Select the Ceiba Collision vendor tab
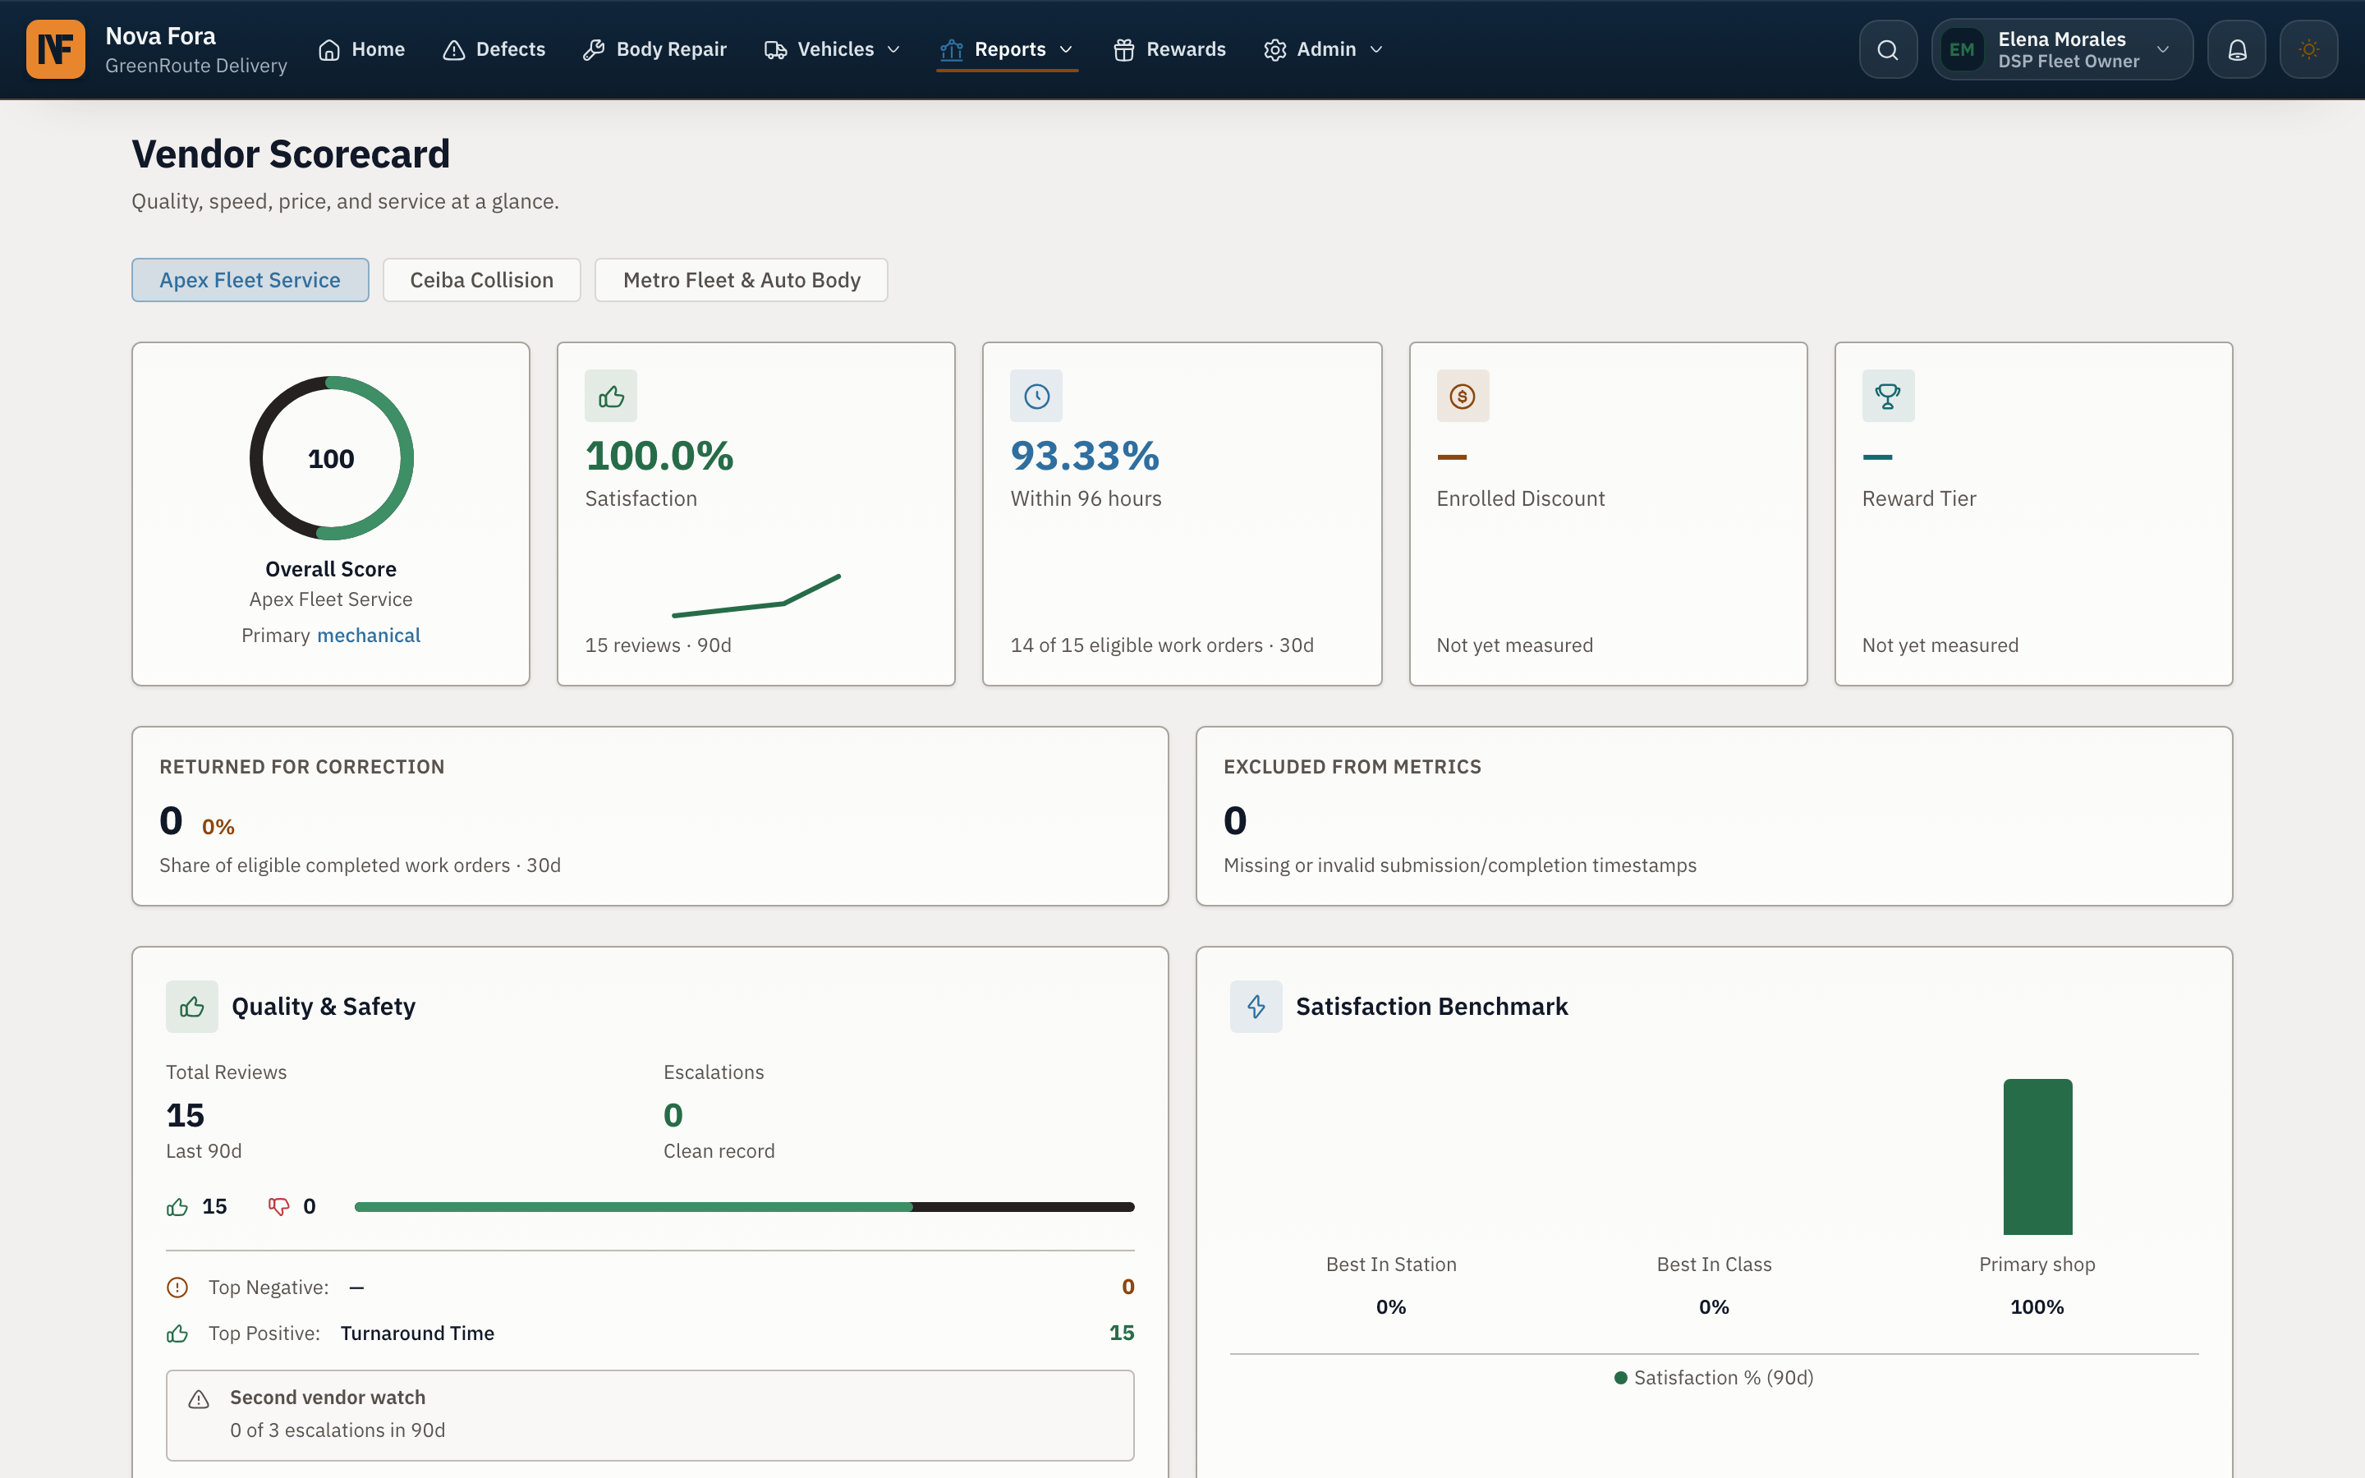 coord(482,279)
